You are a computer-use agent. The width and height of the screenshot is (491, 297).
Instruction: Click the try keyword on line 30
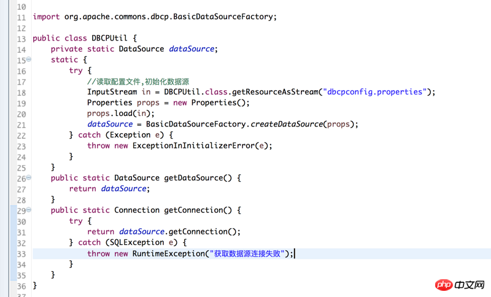click(75, 221)
